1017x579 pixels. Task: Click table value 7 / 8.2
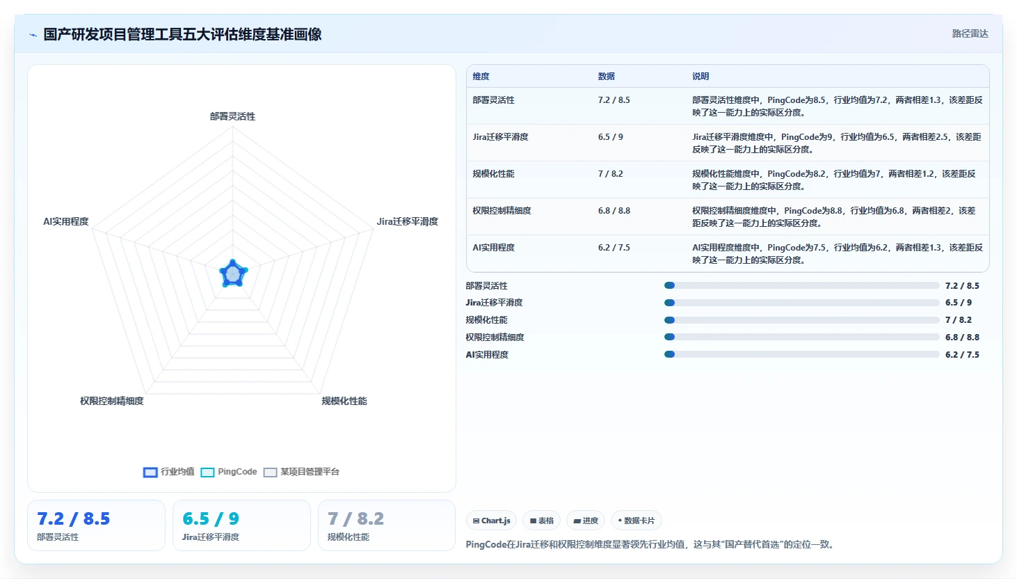[611, 174]
